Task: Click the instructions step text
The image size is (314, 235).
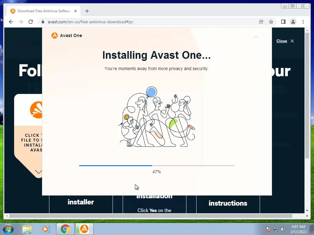Action: click(228, 203)
